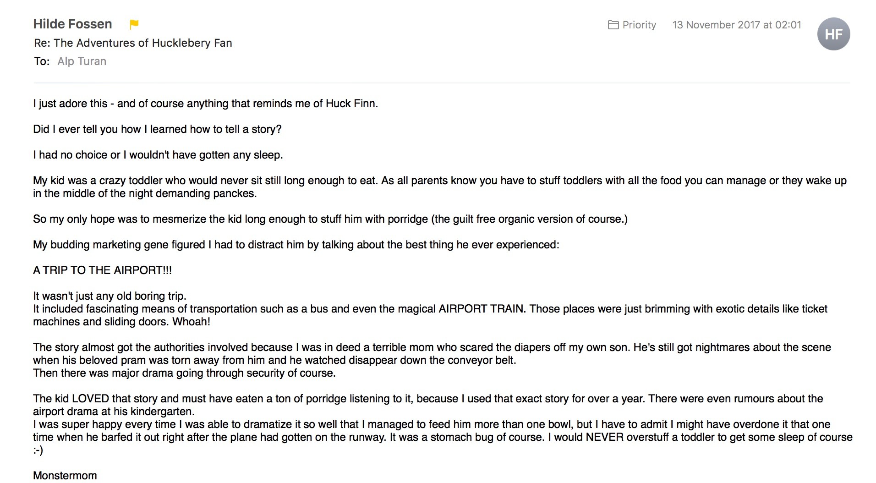
Task: Select sender name Hilde Fossen
Action: [72, 24]
